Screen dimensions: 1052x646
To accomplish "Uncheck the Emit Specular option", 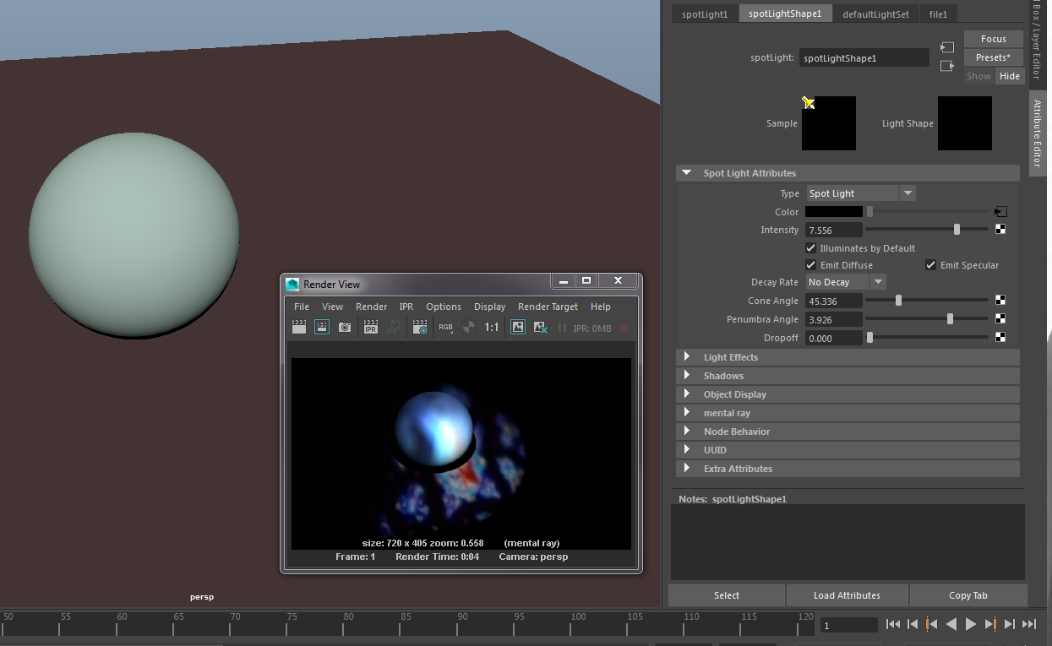I will [931, 265].
